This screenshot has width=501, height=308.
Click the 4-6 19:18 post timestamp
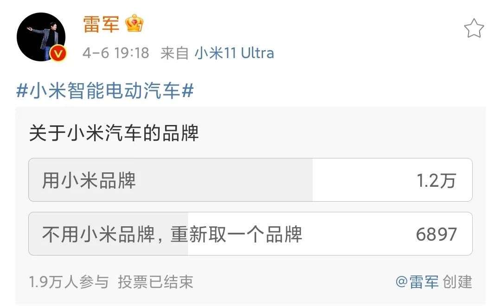(x=116, y=53)
